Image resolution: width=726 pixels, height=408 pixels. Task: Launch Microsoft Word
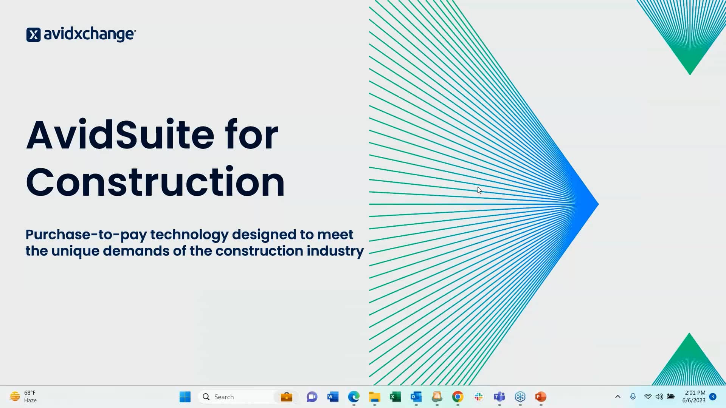click(x=332, y=397)
